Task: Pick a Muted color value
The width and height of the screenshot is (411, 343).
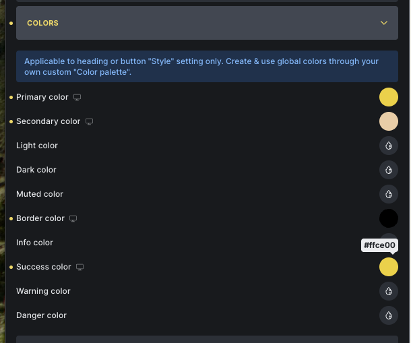Action: 389,194
